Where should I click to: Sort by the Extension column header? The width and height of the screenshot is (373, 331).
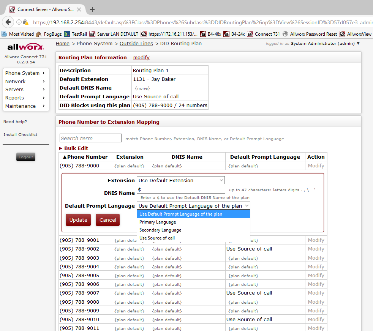click(130, 157)
